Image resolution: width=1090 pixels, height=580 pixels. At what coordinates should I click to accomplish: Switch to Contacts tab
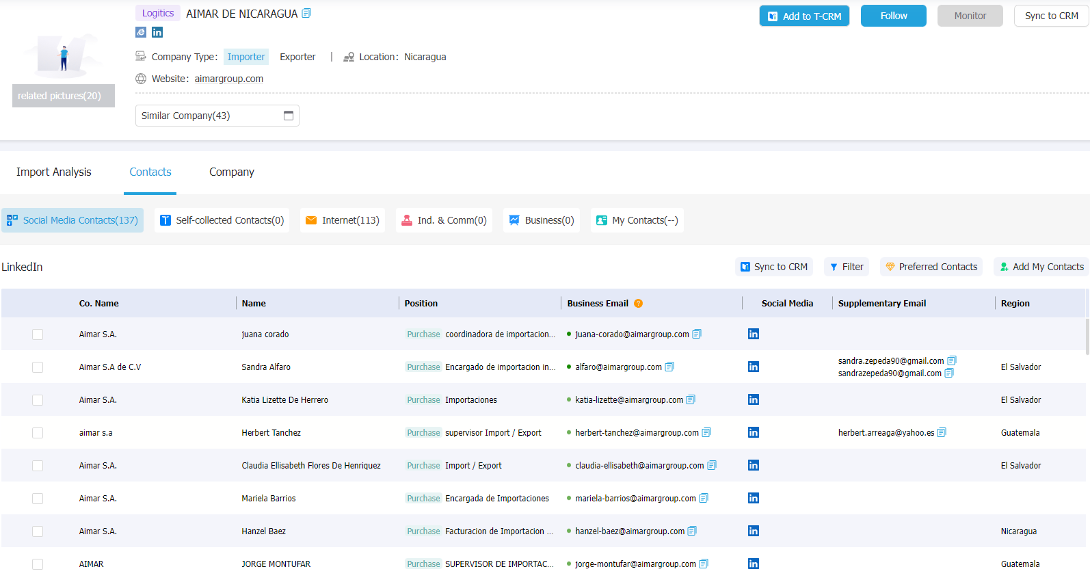tap(150, 172)
